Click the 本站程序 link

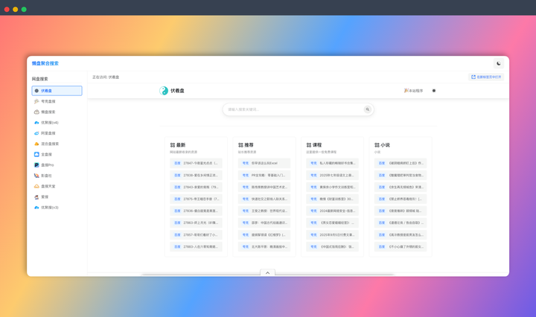414,91
